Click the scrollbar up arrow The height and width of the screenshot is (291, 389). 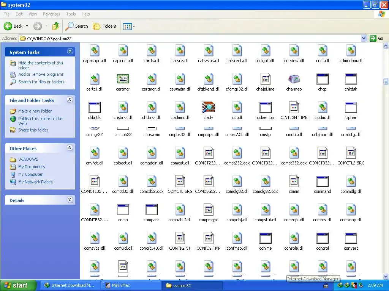[x=386, y=45]
